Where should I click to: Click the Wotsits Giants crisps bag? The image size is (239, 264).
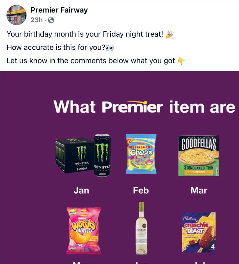pyautogui.click(x=84, y=230)
